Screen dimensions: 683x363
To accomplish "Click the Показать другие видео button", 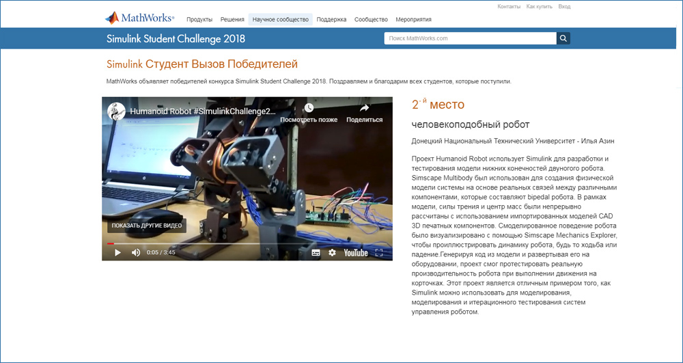I will click(x=147, y=226).
